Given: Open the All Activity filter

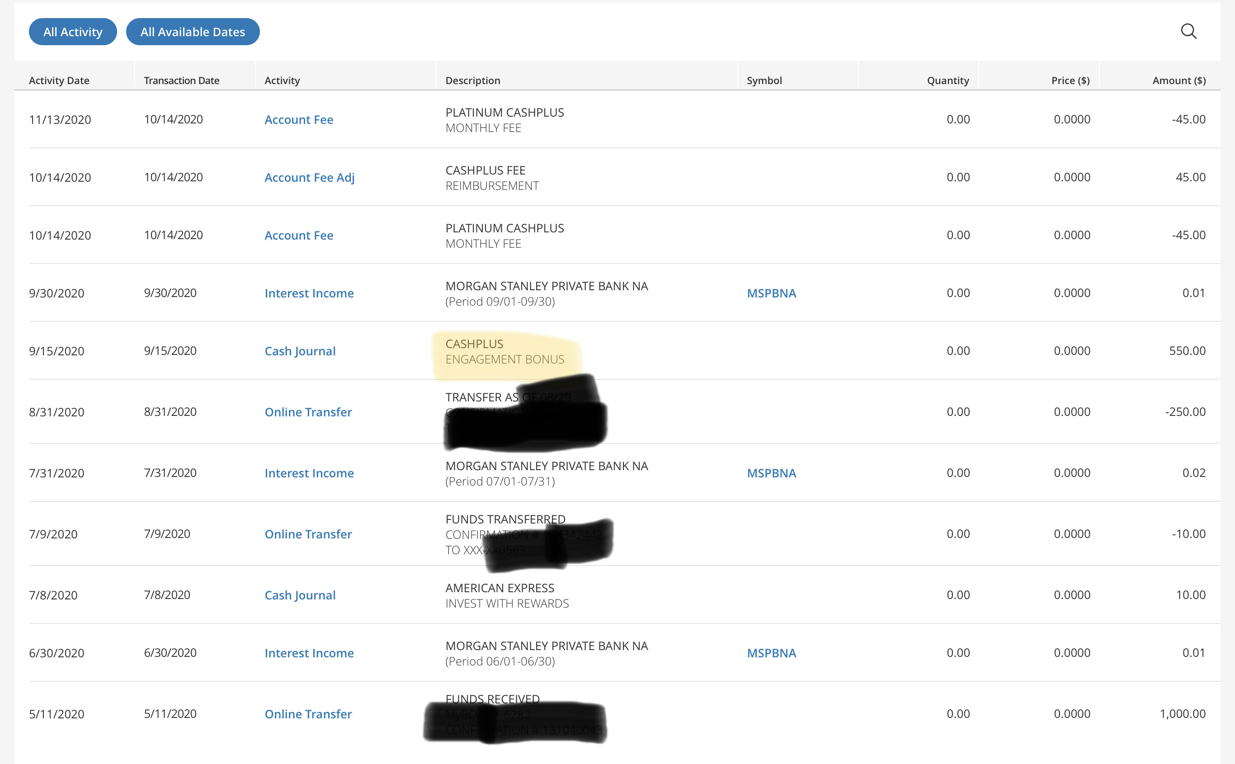Looking at the screenshot, I should (73, 32).
